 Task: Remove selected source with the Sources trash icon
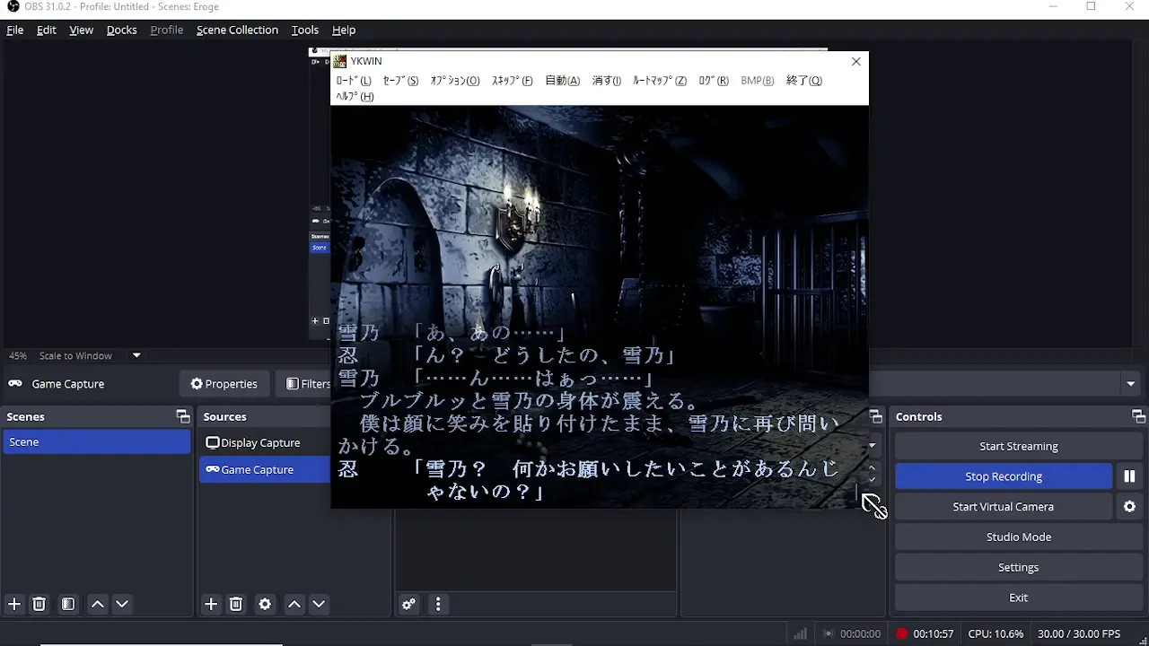(x=236, y=605)
